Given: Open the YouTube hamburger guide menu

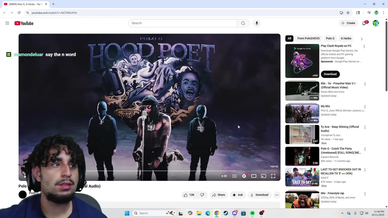Looking at the screenshot, I should coord(7,23).
